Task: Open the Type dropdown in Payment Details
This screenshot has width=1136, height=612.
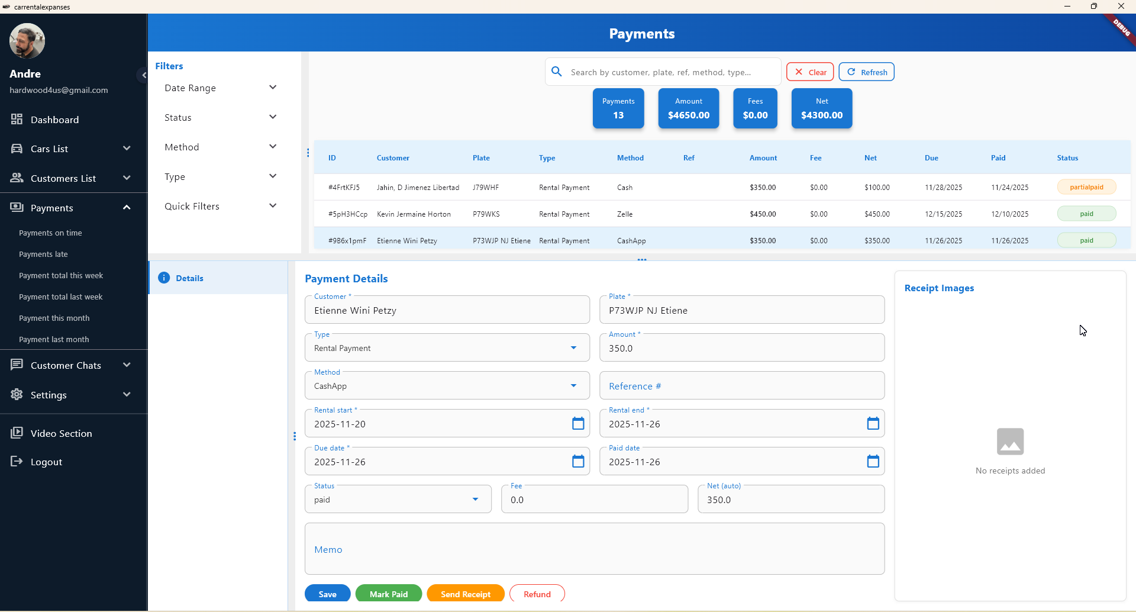Action: click(447, 348)
